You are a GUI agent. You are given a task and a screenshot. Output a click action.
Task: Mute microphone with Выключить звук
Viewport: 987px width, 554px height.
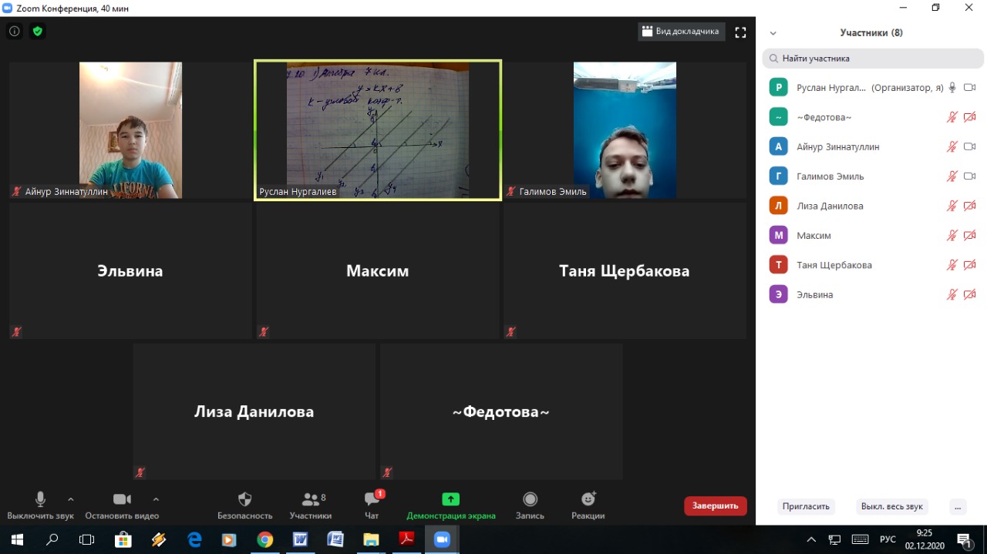click(40, 499)
